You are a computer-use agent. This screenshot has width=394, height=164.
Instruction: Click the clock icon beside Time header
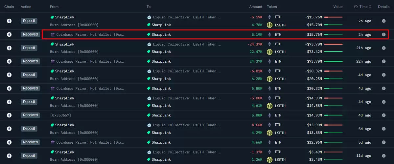[x=356, y=7]
